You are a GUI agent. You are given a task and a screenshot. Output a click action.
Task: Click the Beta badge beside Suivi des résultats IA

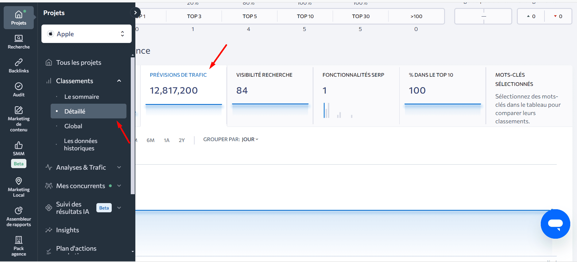(x=104, y=208)
